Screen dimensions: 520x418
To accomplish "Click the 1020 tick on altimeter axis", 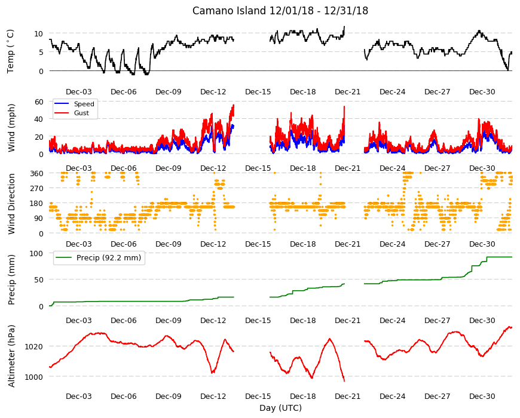I will click(34, 346).
